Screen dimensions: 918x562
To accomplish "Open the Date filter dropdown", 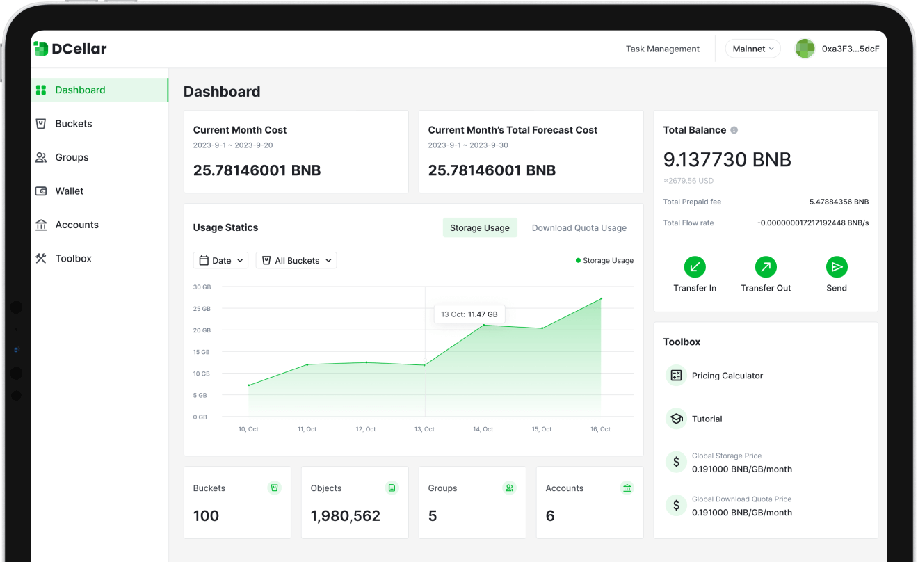I will coord(220,261).
